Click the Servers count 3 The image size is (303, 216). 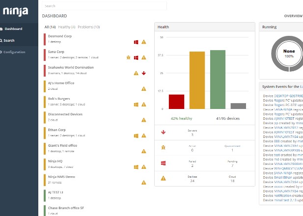(x=193, y=135)
